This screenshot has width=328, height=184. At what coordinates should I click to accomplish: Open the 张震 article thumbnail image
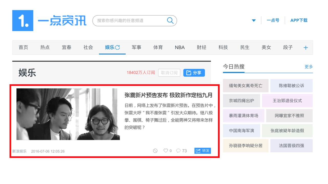pos(68,114)
